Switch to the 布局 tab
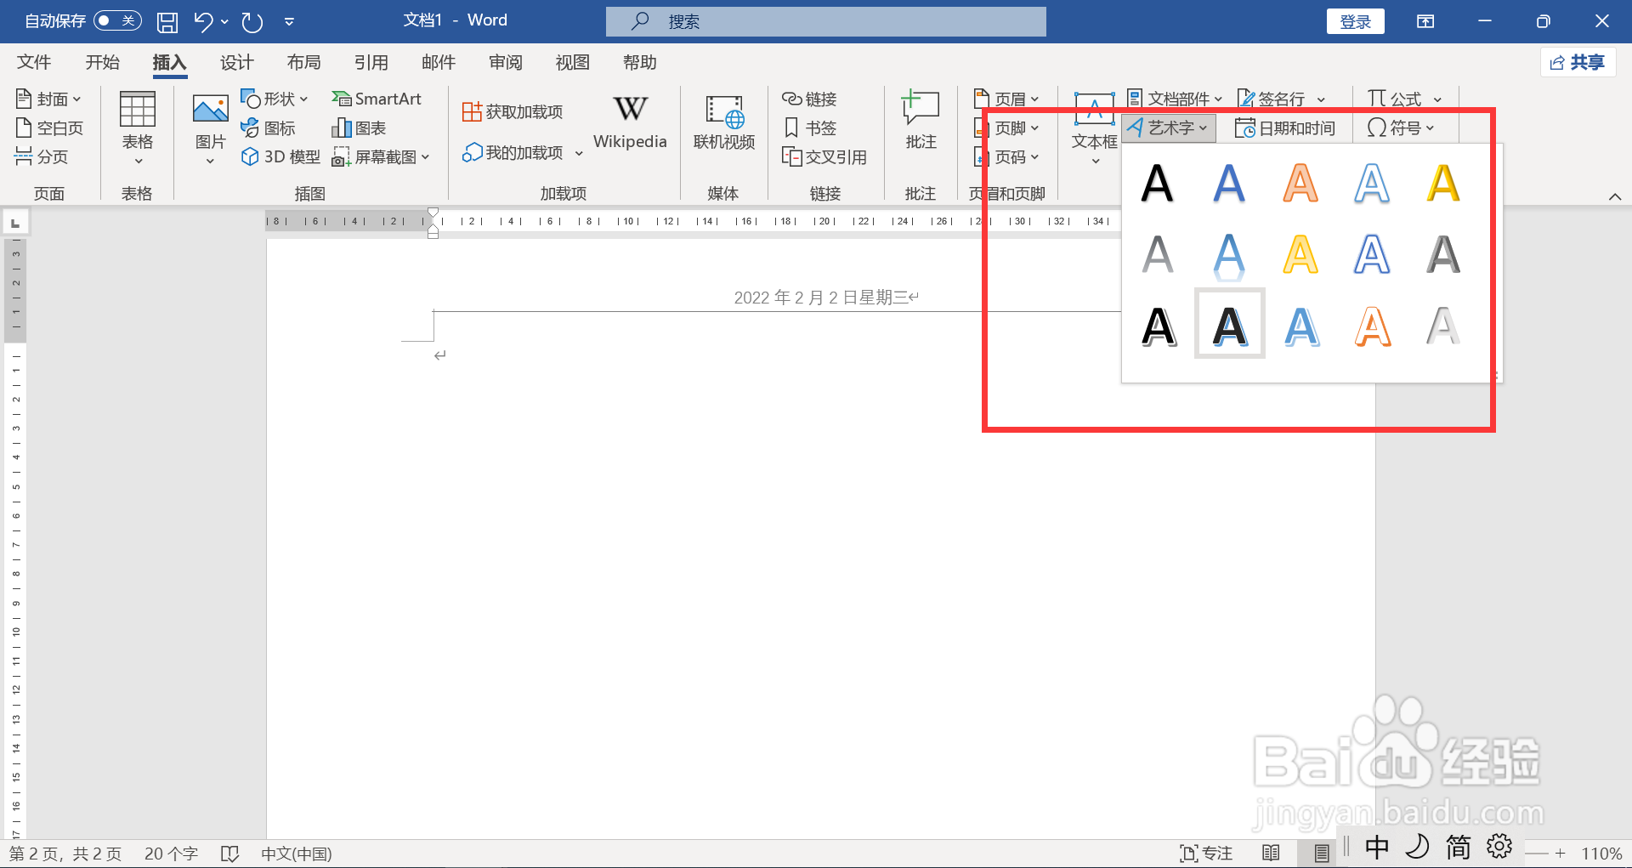Screen dimensions: 1632x868 (x=303, y=62)
